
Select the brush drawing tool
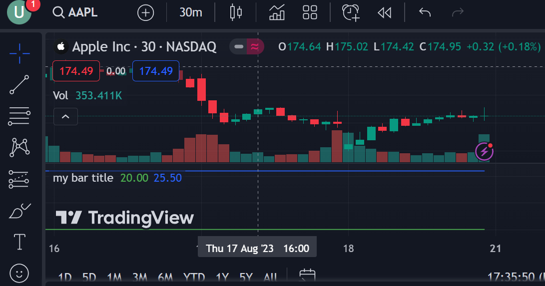coord(19,211)
